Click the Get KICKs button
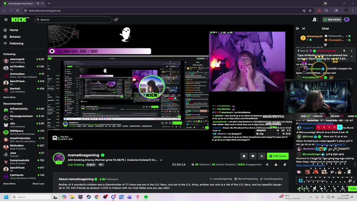This screenshot has width=357, height=201. coord(332,20)
